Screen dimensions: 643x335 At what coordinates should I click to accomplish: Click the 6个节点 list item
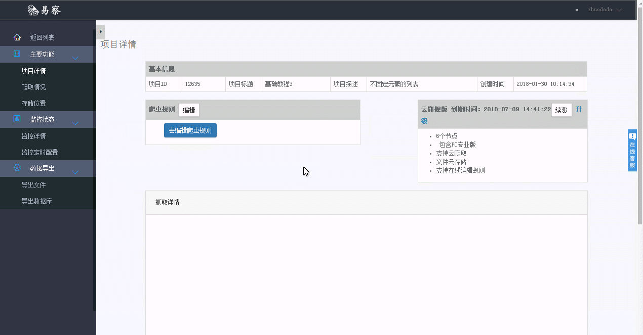coord(447,136)
